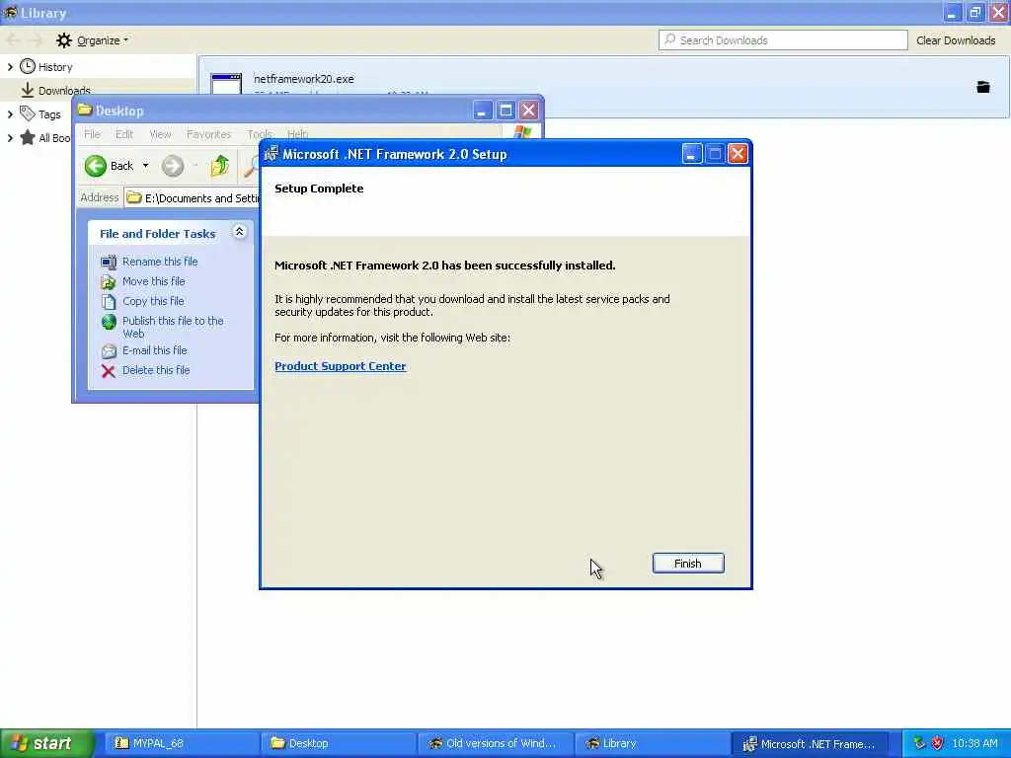
Task: Open the Favorites menu in Desktop window
Action: point(209,134)
